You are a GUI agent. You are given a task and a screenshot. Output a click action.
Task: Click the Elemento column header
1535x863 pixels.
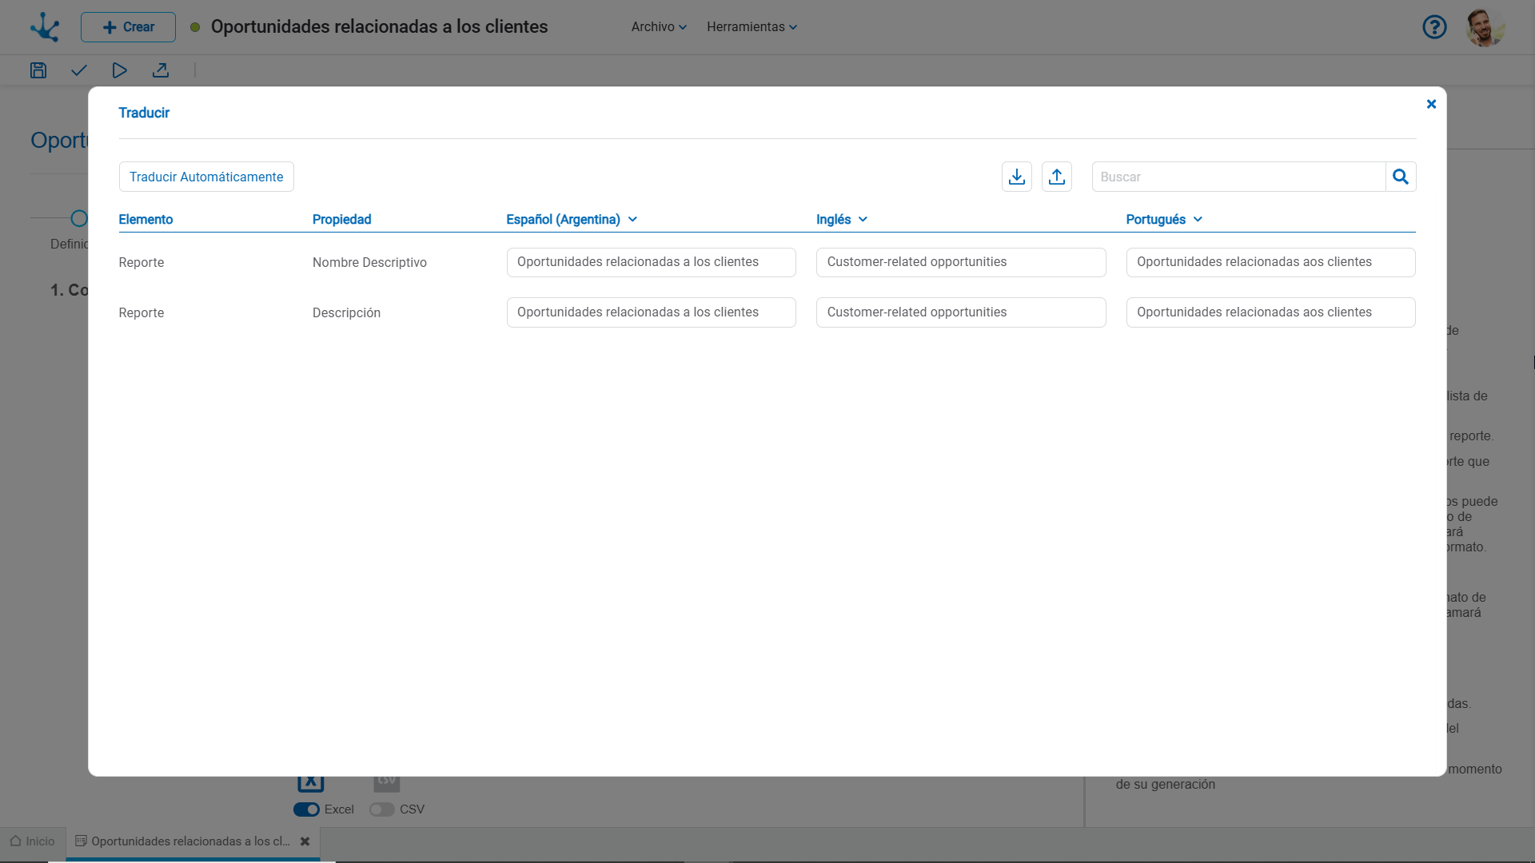146,219
